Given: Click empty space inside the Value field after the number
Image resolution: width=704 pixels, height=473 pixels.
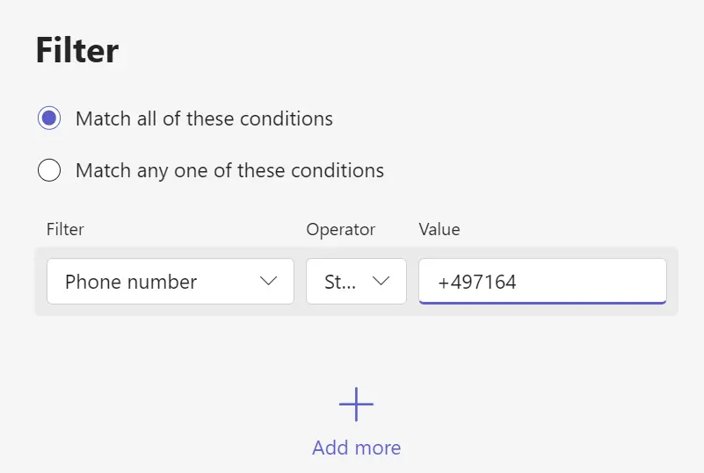Looking at the screenshot, I should tap(592, 282).
